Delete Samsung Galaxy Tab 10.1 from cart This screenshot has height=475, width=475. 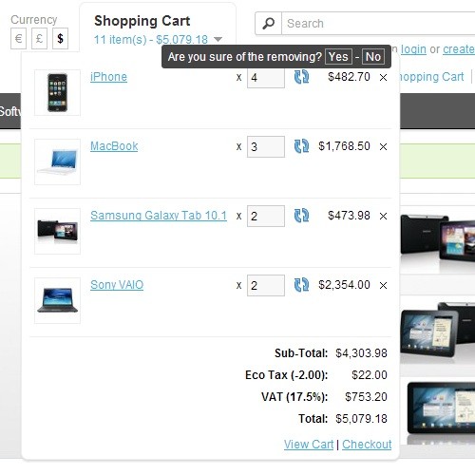[383, 216]
